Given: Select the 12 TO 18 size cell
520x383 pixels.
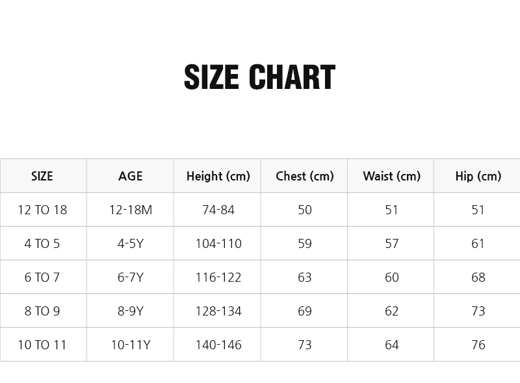Looking at the screenshot, I should click(x=42, y=210).
